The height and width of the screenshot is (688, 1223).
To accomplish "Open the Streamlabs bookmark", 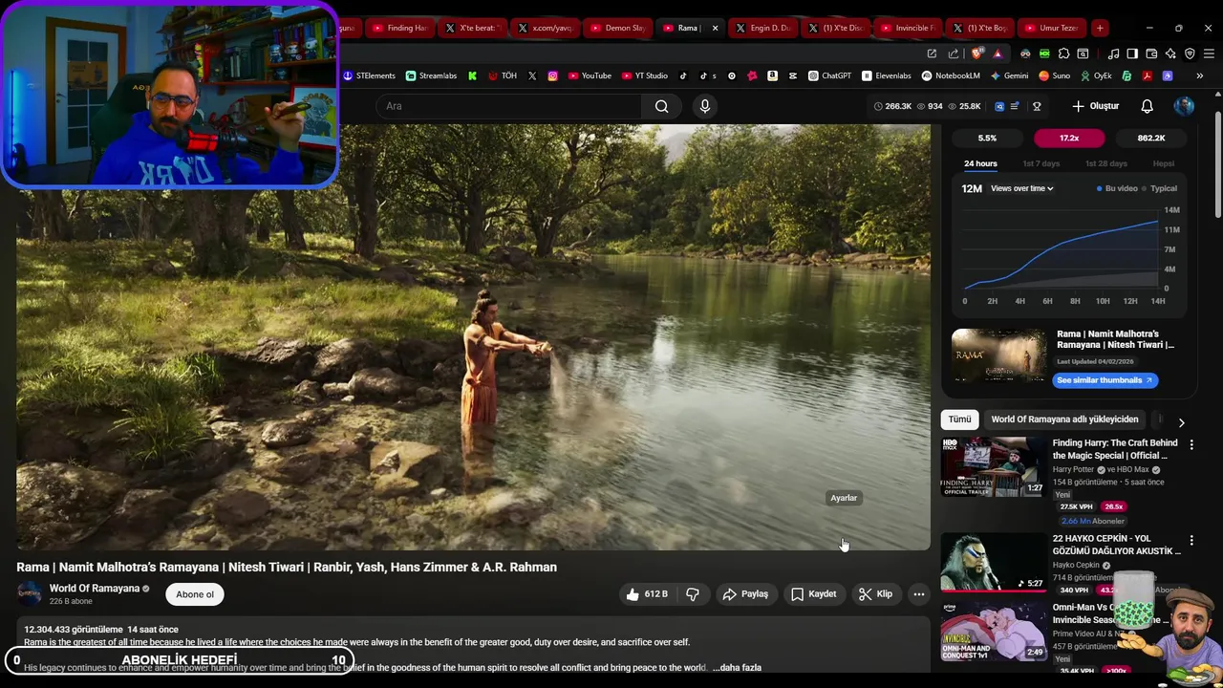I will [x=431, y=75].
